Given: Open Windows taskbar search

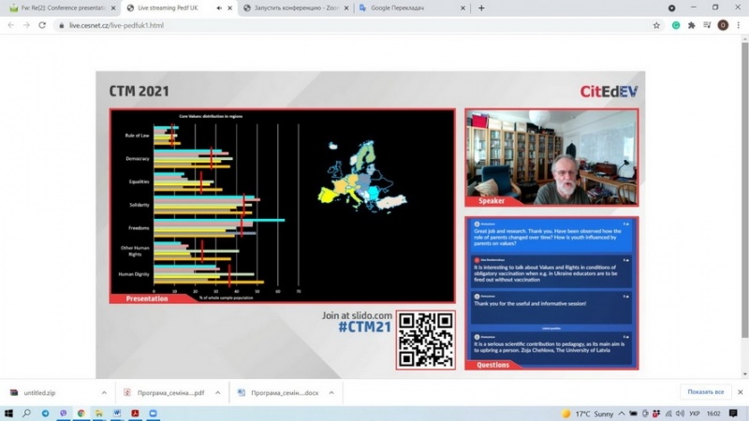Looking at the screenshot, I should tap(26, 413).
